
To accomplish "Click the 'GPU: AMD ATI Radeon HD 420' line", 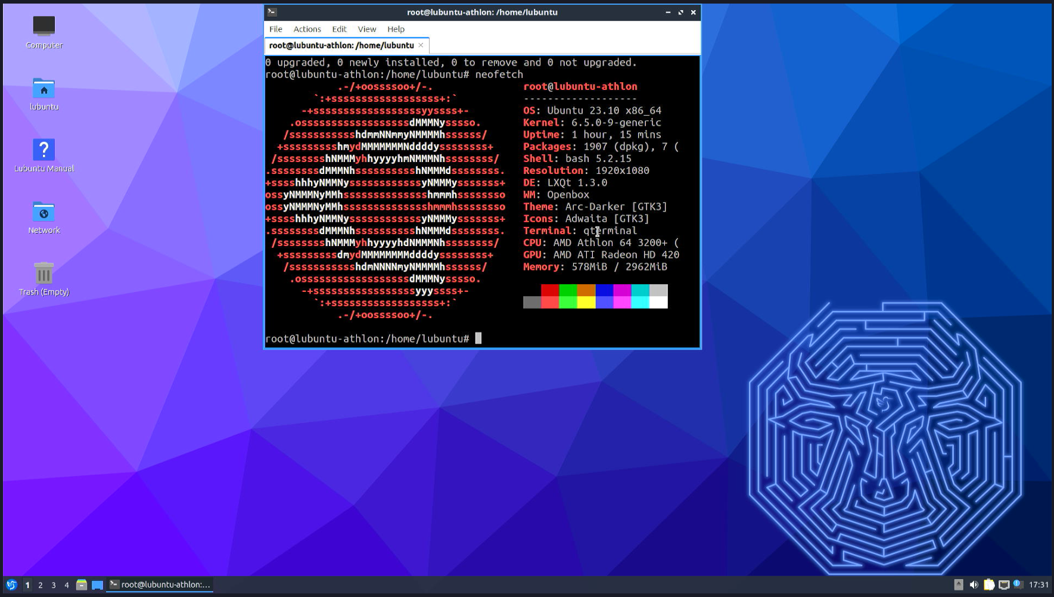I will 601,254.
